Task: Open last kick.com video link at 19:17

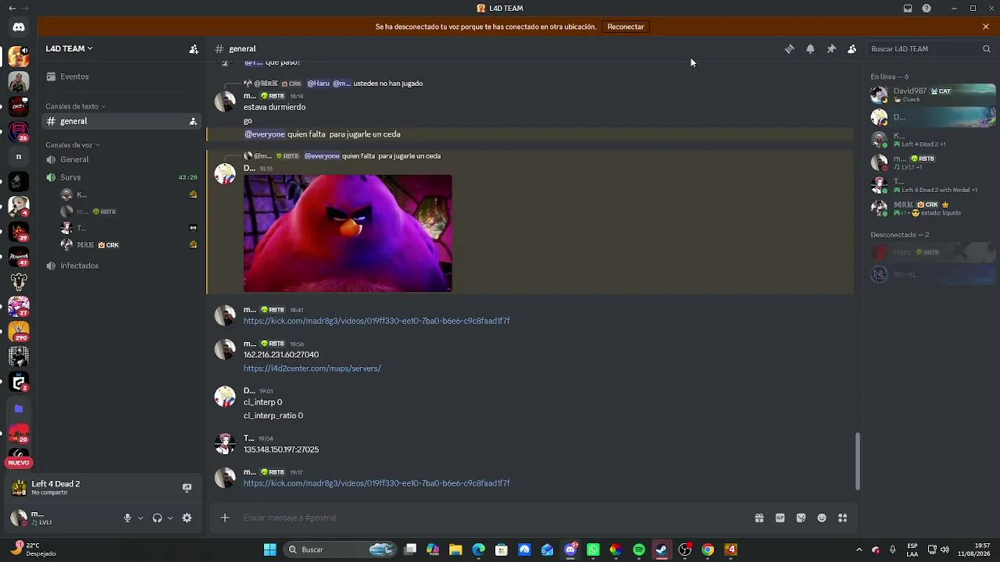Action: (x=377, y=483)
